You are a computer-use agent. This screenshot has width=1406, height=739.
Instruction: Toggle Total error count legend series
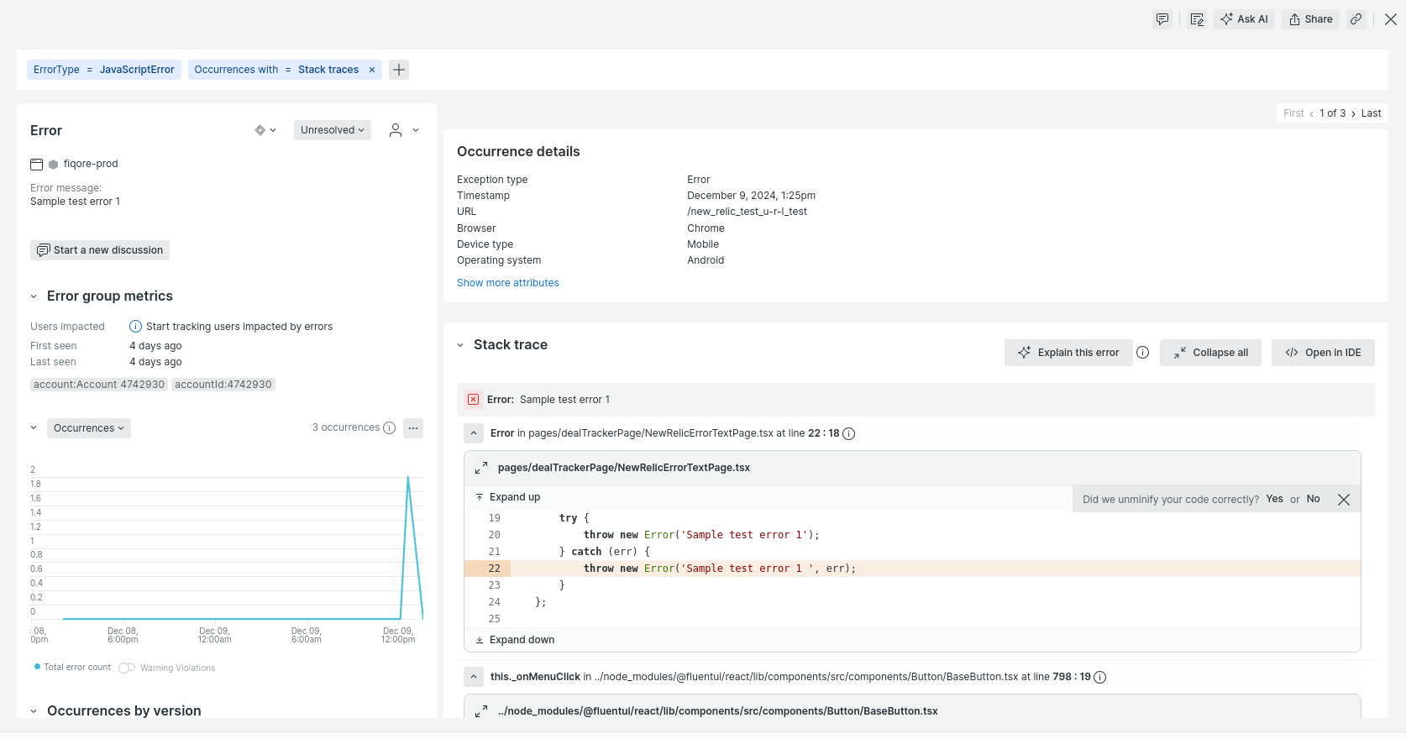click(72, 668)
